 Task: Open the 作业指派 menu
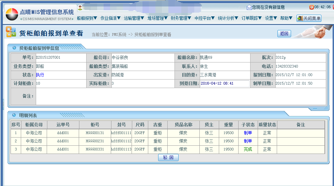110,18
